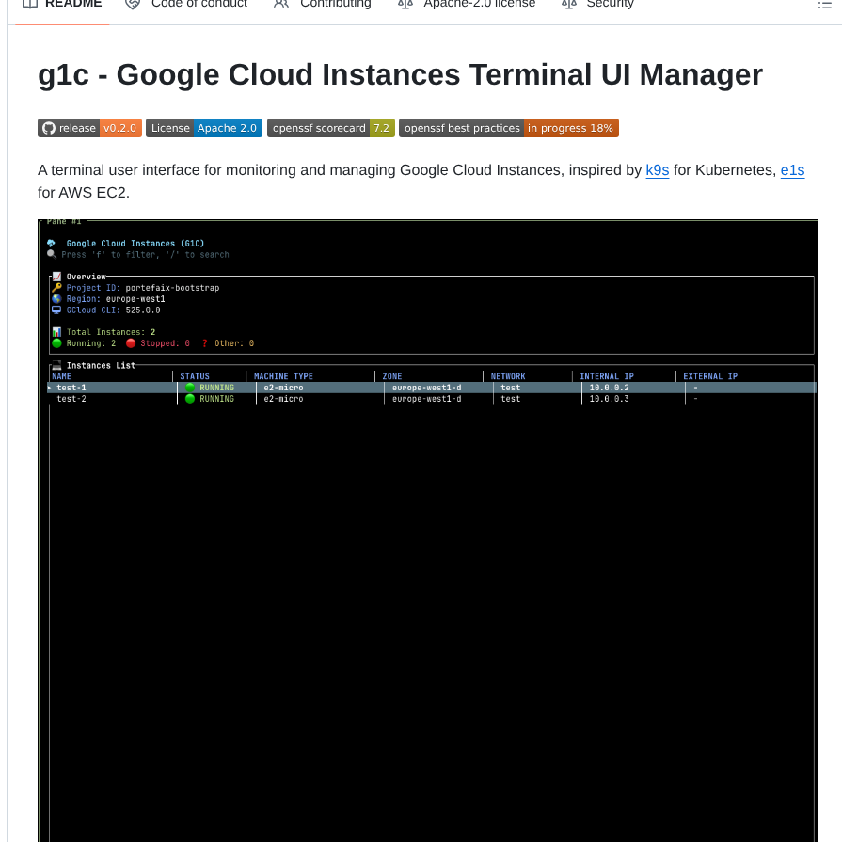Click the search icon in the G1C screenshot header

click(52, 254)
